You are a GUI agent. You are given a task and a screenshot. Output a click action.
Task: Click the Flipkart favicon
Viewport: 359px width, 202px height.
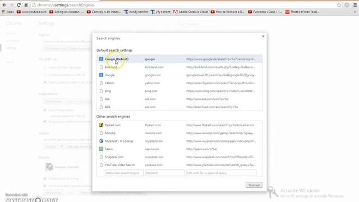tap(101, 125)
